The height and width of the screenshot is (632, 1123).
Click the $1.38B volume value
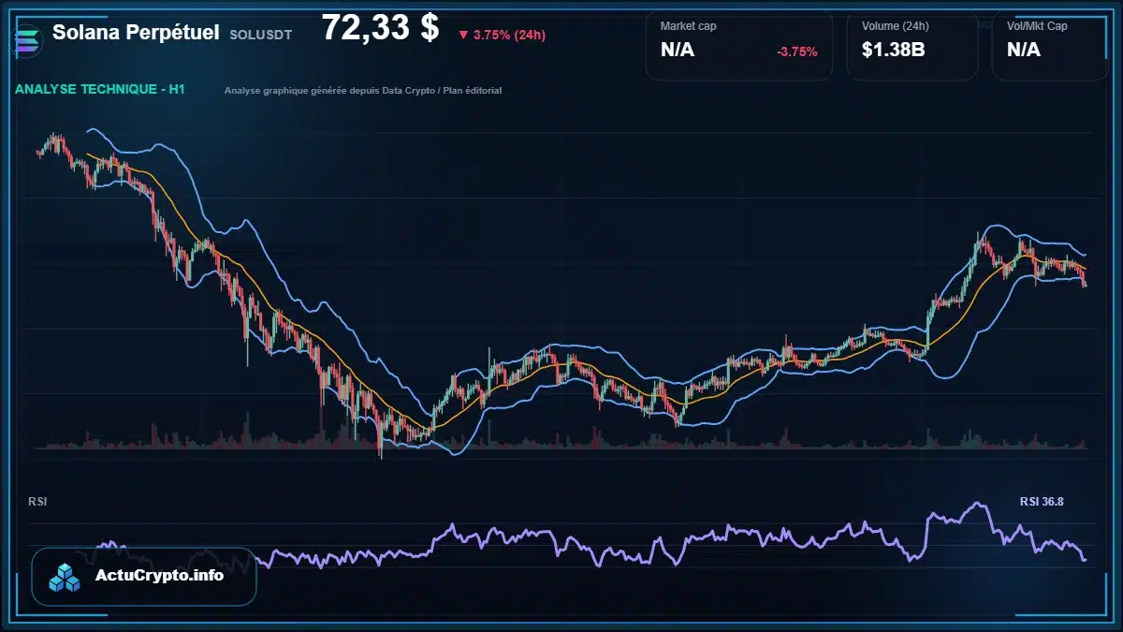[x=894, y=51]
